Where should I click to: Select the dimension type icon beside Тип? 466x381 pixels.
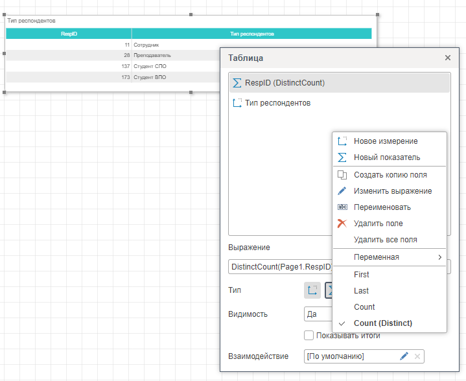(x=312, y=290)
